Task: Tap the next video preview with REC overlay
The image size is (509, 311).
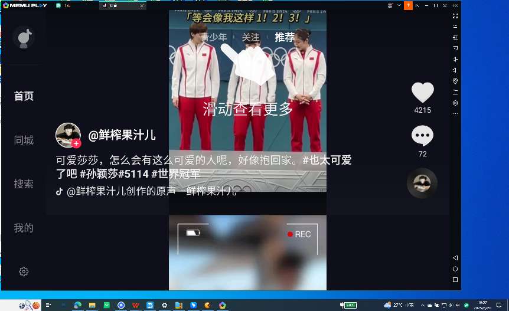Action: (x=247, y=253)
